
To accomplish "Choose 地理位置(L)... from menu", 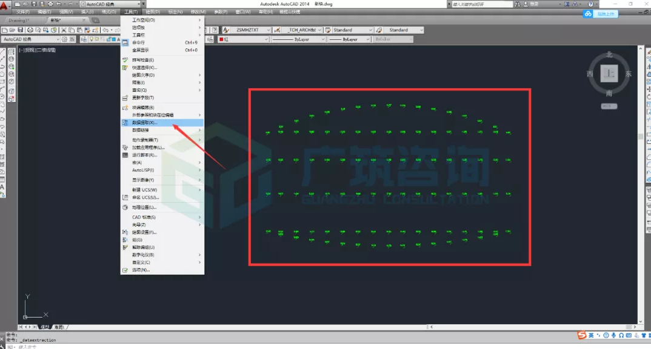I will [162, 207].
